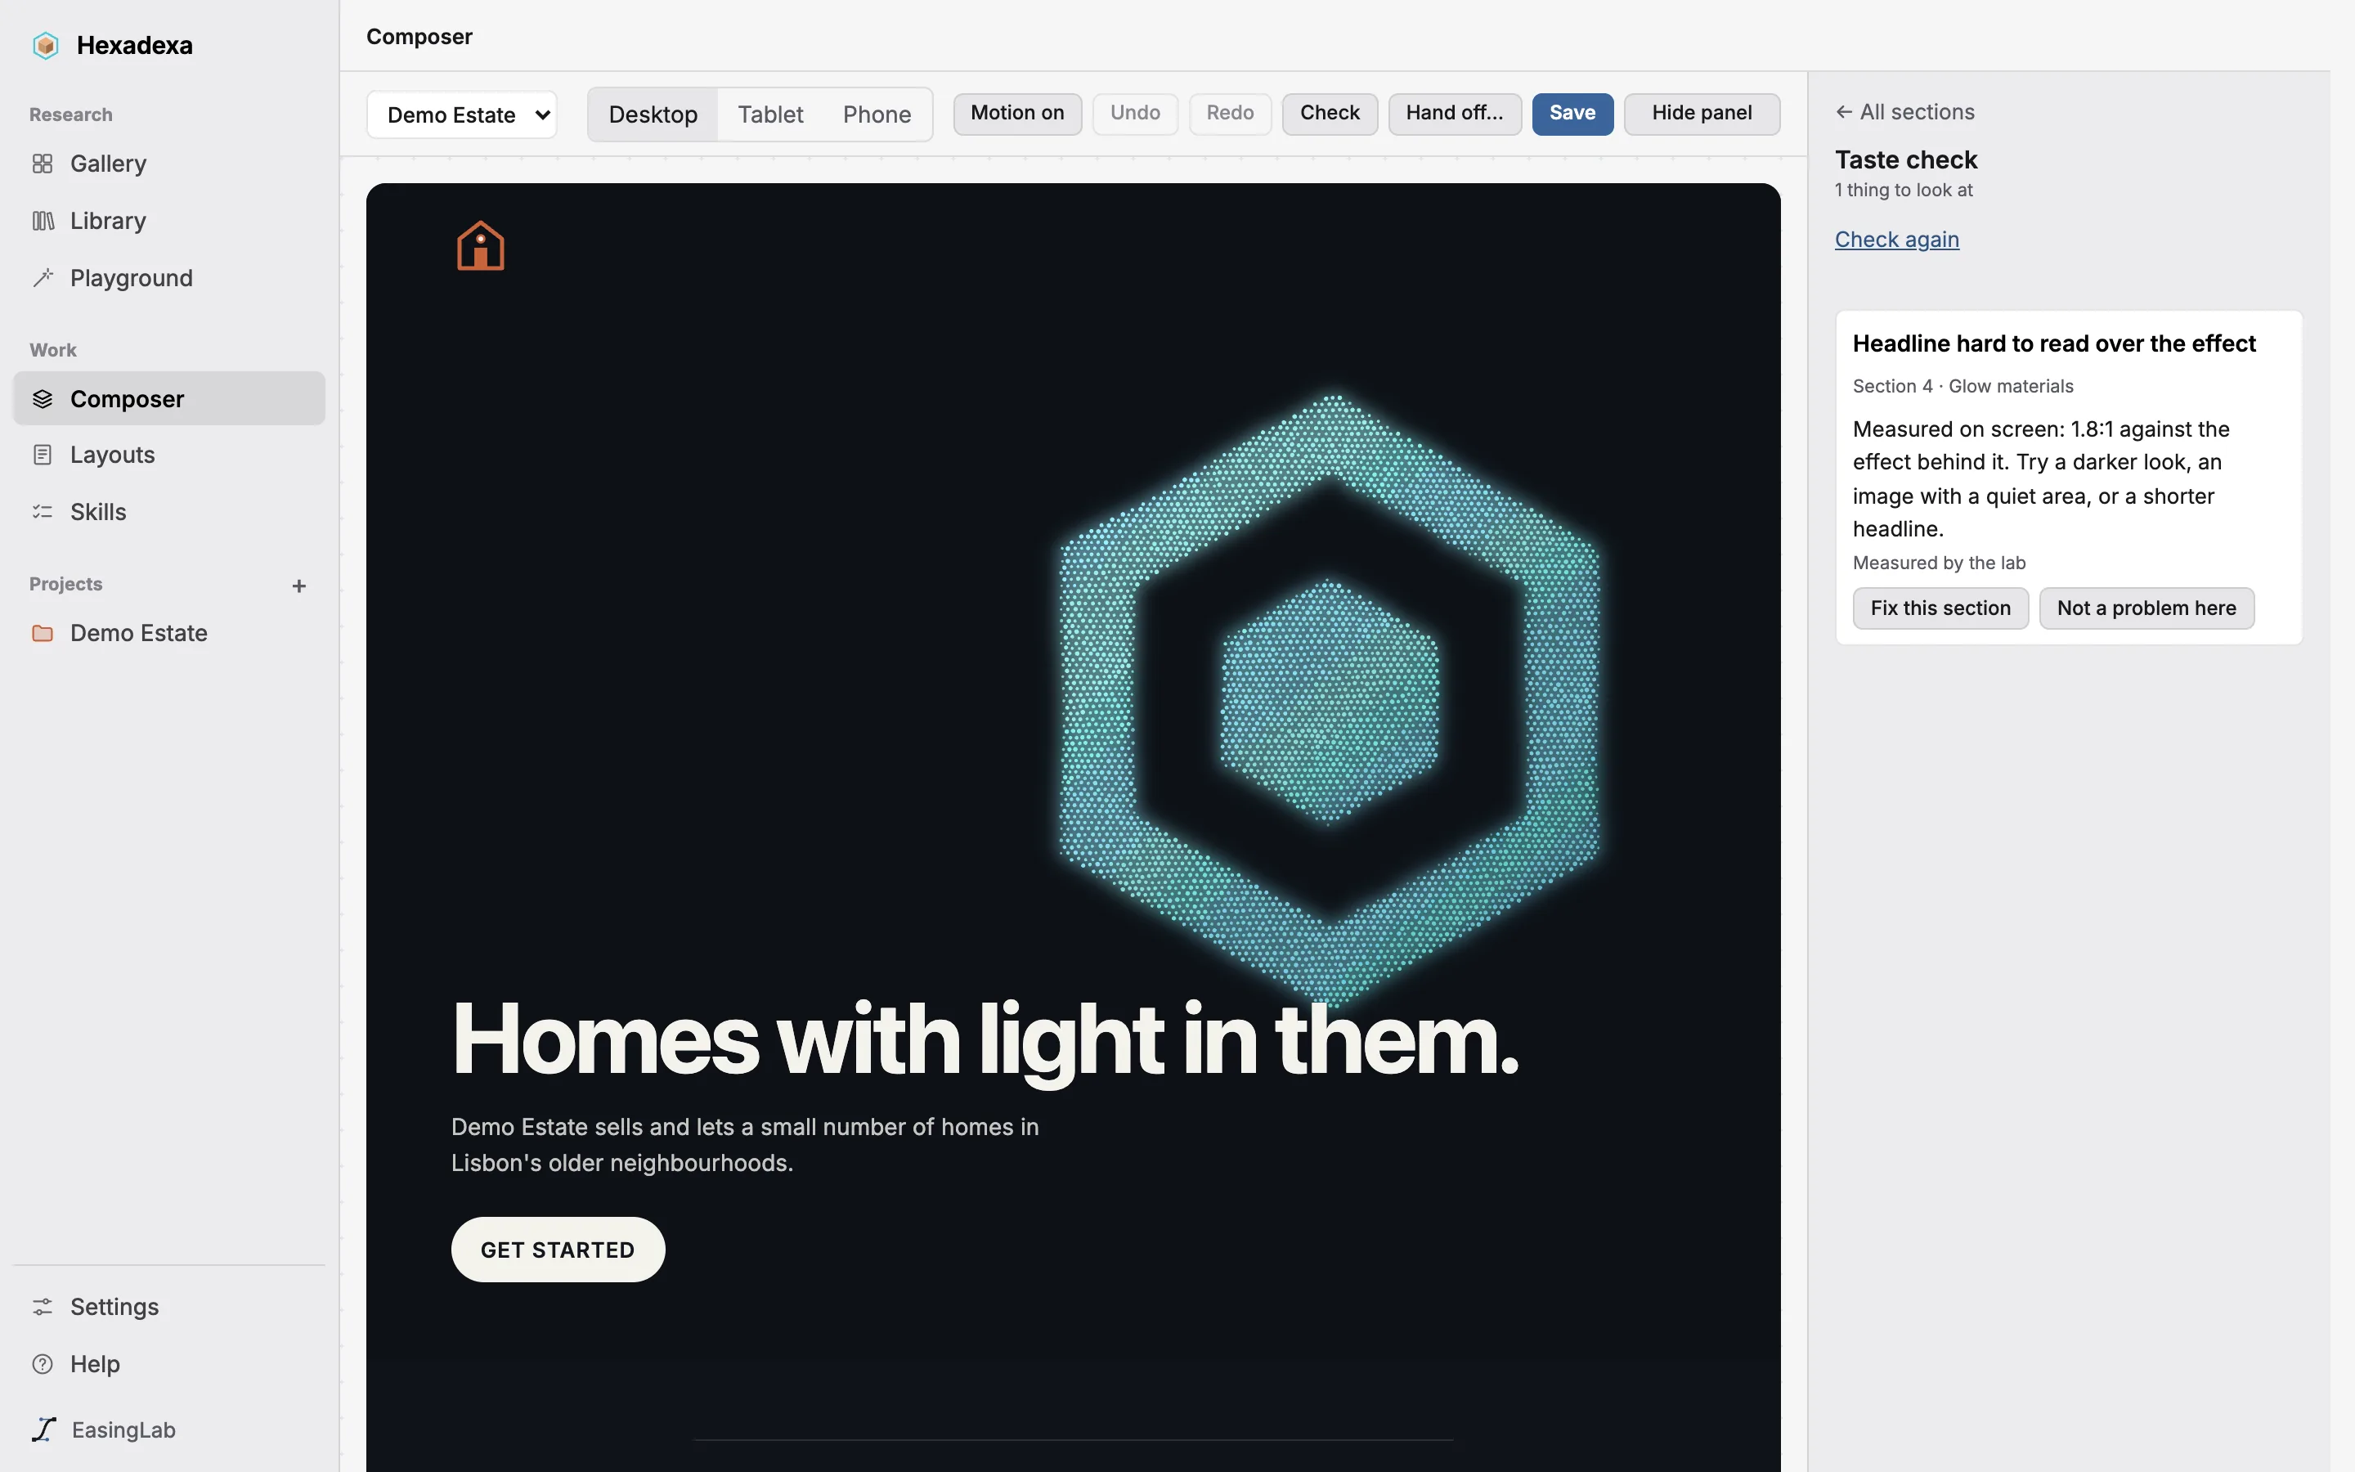
Task: Go back to All sections
Action: tap(1904, 112)
